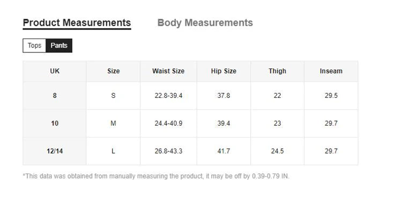Switch to the Body Measurements tab

[x=205, y=22]
